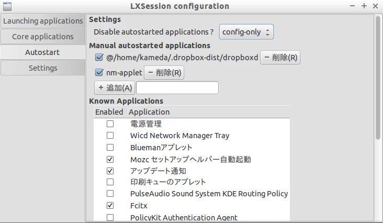Switch to the Core applications tab
The height and width of the screenshot is (223, 383).
(43, 37)
